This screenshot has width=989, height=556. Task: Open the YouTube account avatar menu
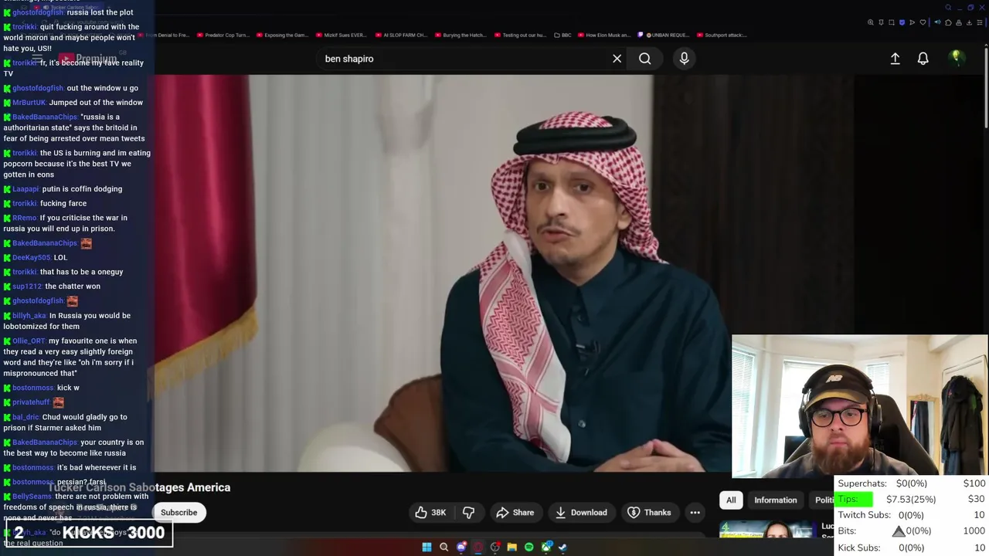point(957,59)
